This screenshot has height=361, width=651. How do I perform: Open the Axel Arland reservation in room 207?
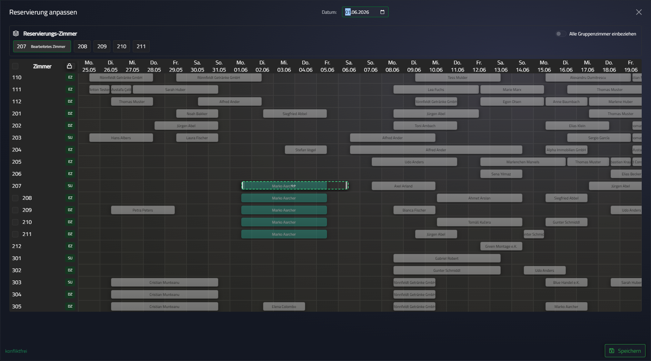click(x=403, y=186)
